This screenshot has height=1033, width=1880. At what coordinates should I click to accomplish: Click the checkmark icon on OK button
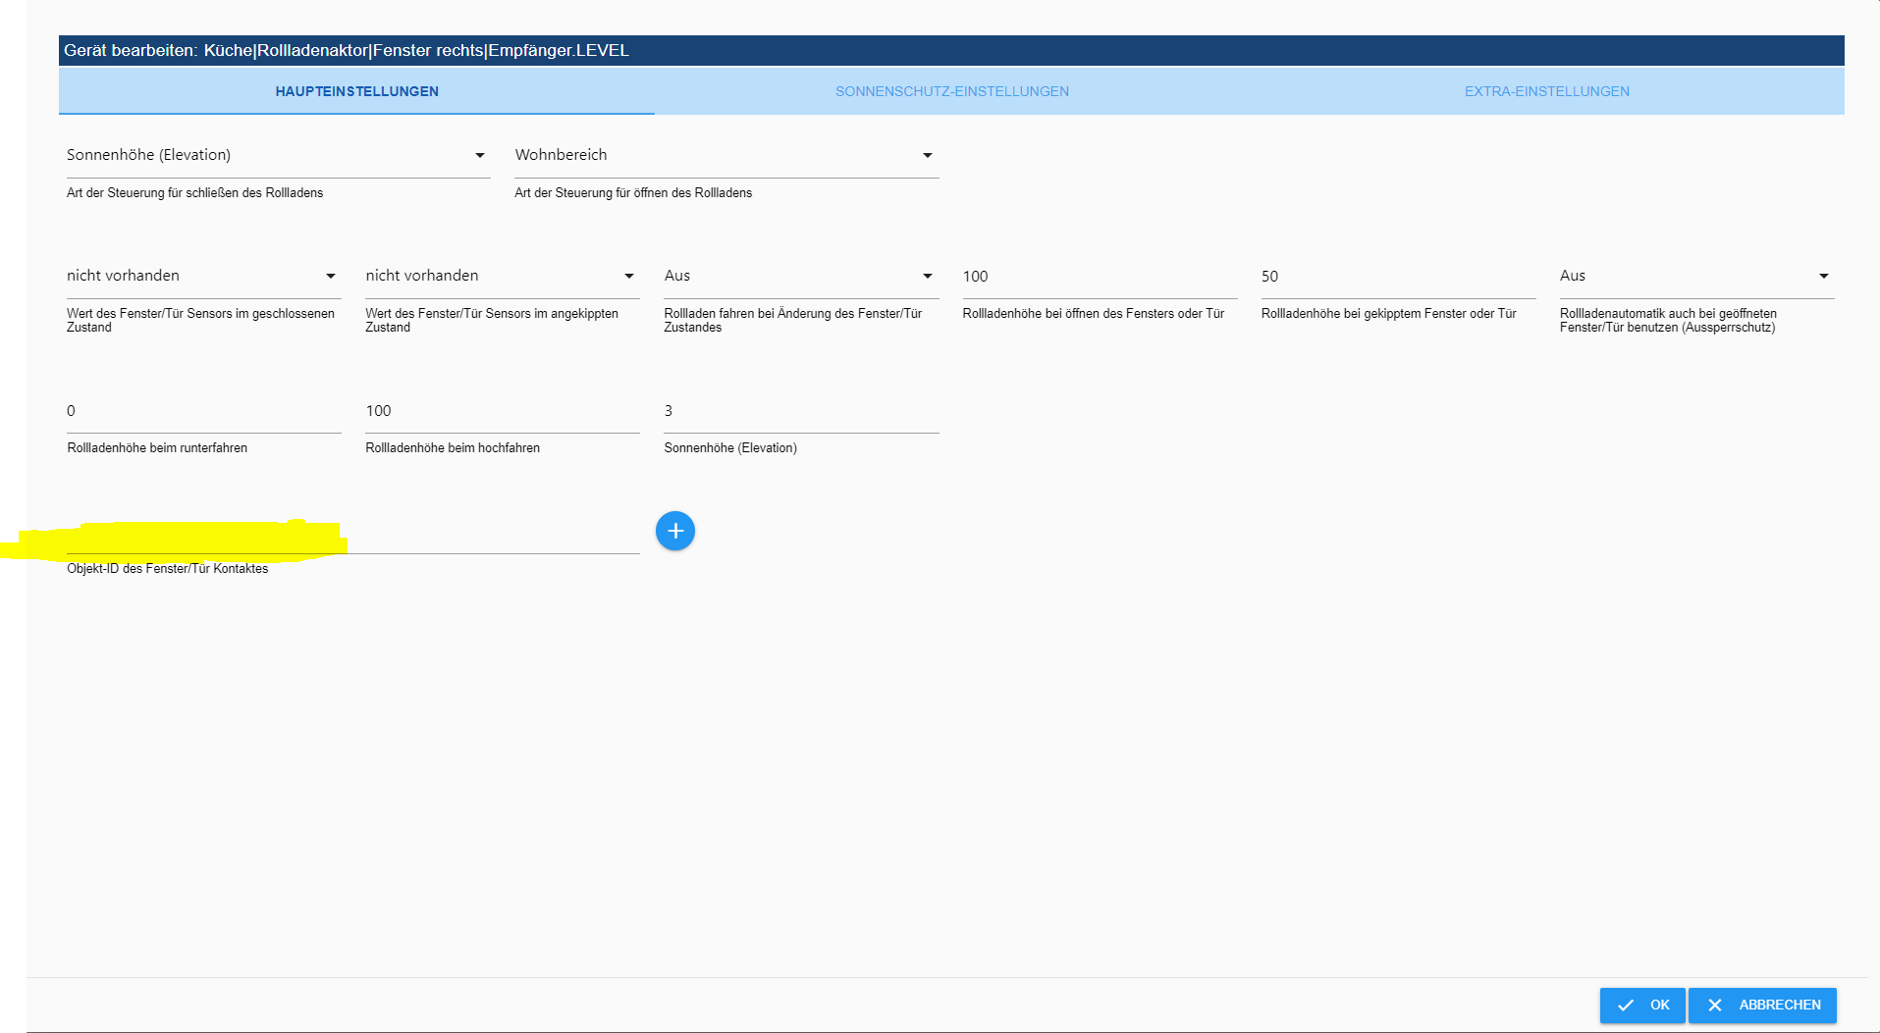click(x=1626, y=1006)
